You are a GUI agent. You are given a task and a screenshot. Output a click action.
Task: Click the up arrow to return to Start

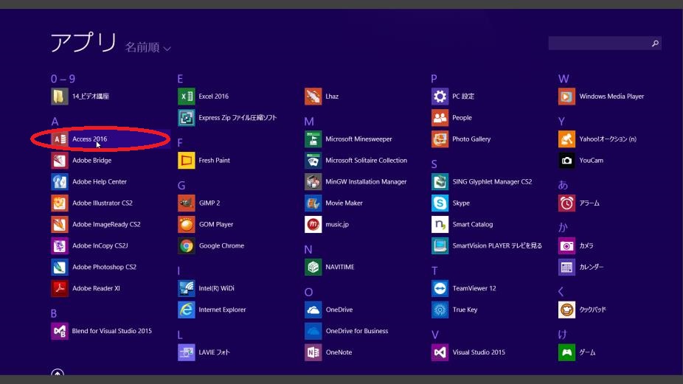tap(58, 373)
